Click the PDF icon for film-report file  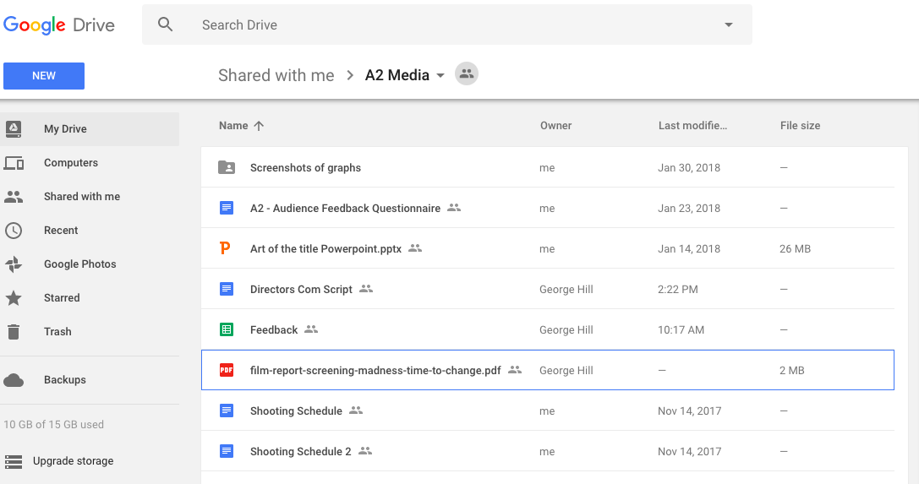click(x=227, y=370)
